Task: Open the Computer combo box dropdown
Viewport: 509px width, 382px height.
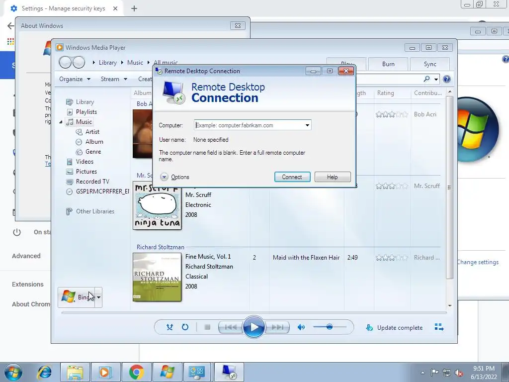Action: click(x=307, y=125)
